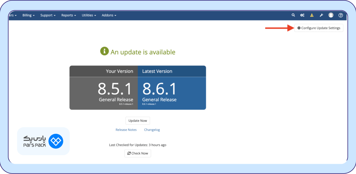Click the 8.6.1 latest version number
The image size is (356, 174).
tap(159, 89)
